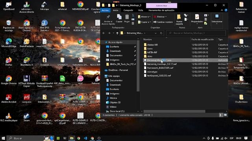Open the Windows Start menu
Image resolution: width=252 pixels, height=141 pixels.
(3, 138)
